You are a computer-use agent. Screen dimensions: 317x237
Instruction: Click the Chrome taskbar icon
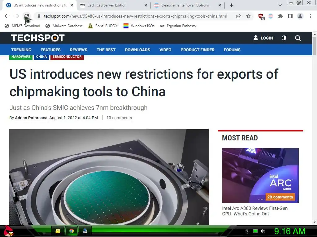tap(72, 231)
